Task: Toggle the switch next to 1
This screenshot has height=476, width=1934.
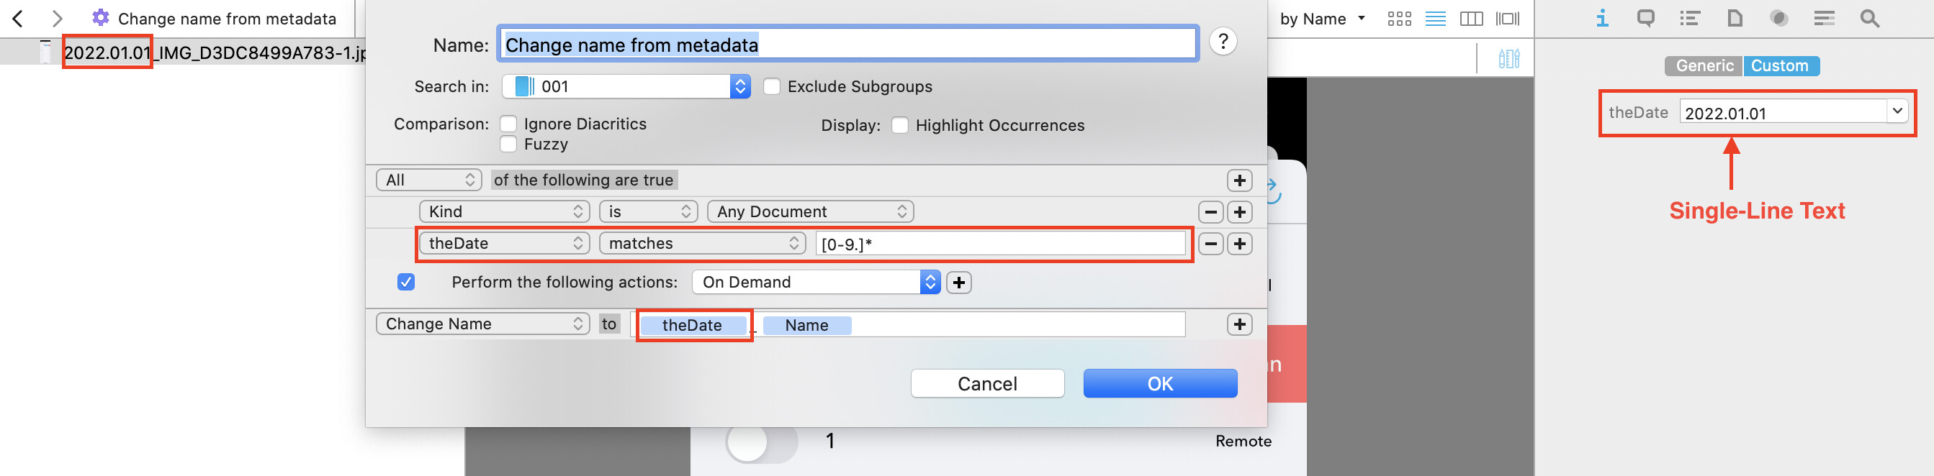Action: coord(761,441)
